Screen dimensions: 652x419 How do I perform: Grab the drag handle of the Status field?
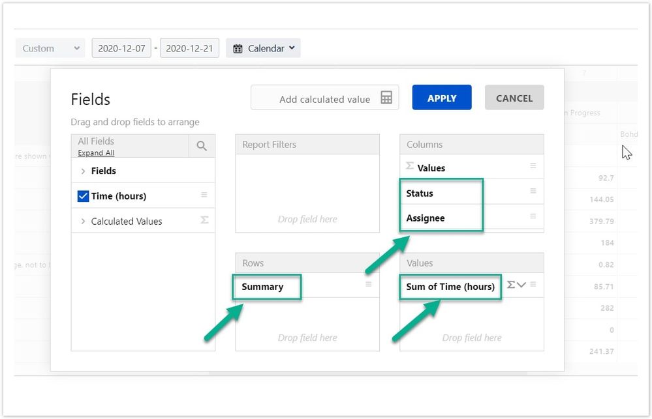[x=533, y=192]
